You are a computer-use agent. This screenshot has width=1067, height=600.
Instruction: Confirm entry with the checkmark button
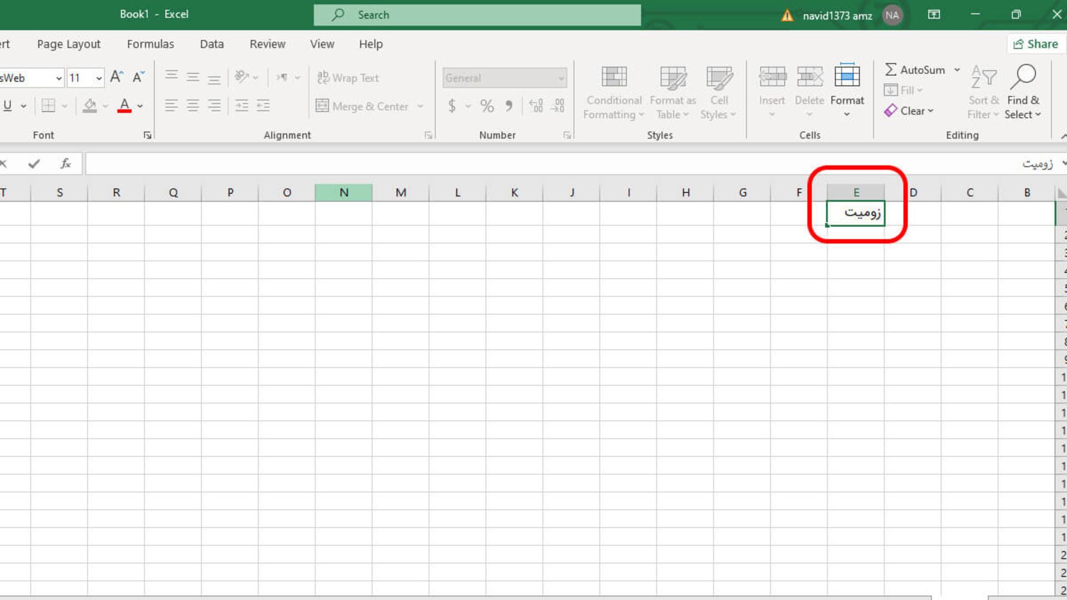[x=34, y=164]
